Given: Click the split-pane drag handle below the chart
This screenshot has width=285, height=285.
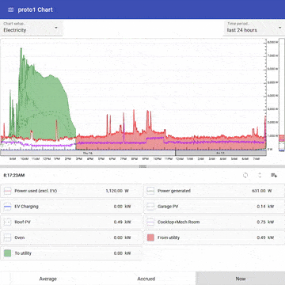Looking at the screenshot, I should [142, 166].
